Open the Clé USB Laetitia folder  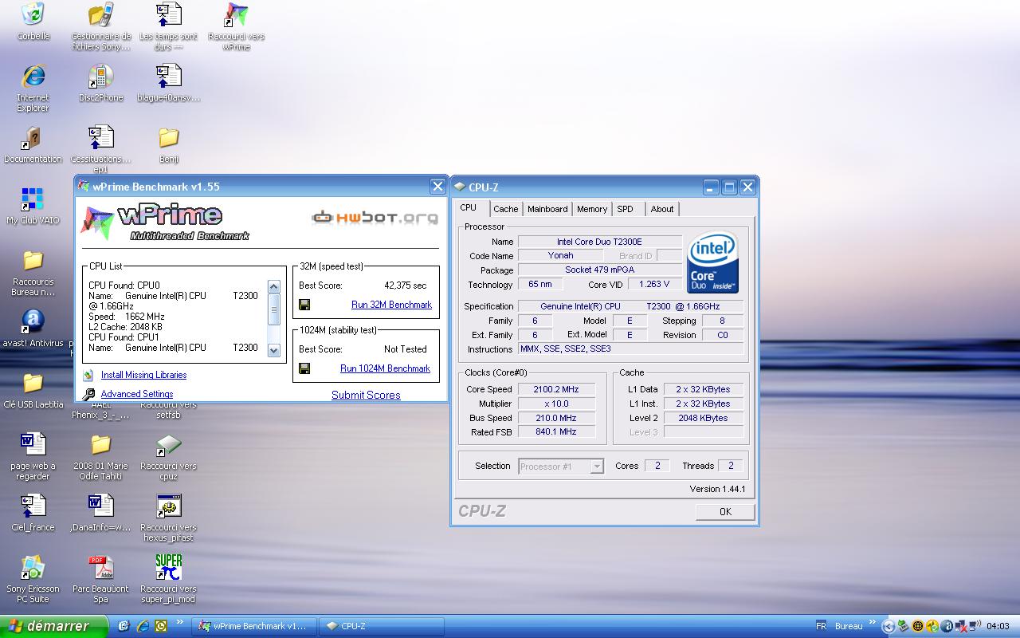(33, 390)
